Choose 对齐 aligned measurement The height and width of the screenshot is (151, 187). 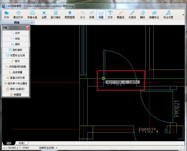(x=16, y=33)
